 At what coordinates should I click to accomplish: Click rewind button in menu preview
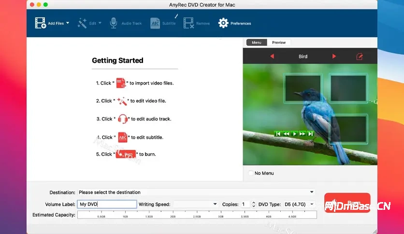[286, 133]
